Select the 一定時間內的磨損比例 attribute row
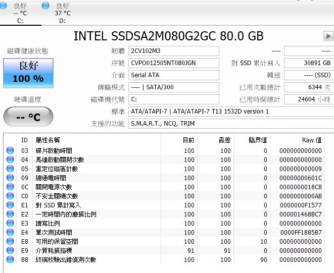 coord(164,214)
